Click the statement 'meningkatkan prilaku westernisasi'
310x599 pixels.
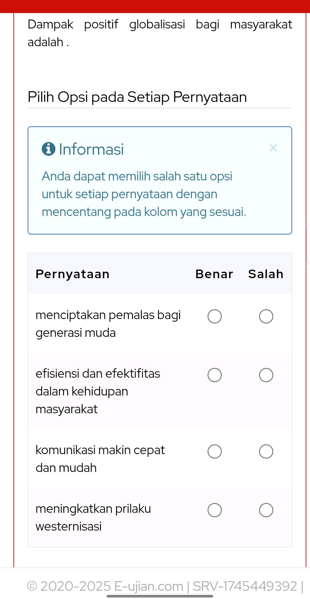(x=93, y=517)
